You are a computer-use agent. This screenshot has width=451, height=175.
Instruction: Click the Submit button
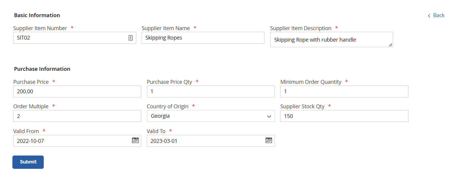(28, 162)
